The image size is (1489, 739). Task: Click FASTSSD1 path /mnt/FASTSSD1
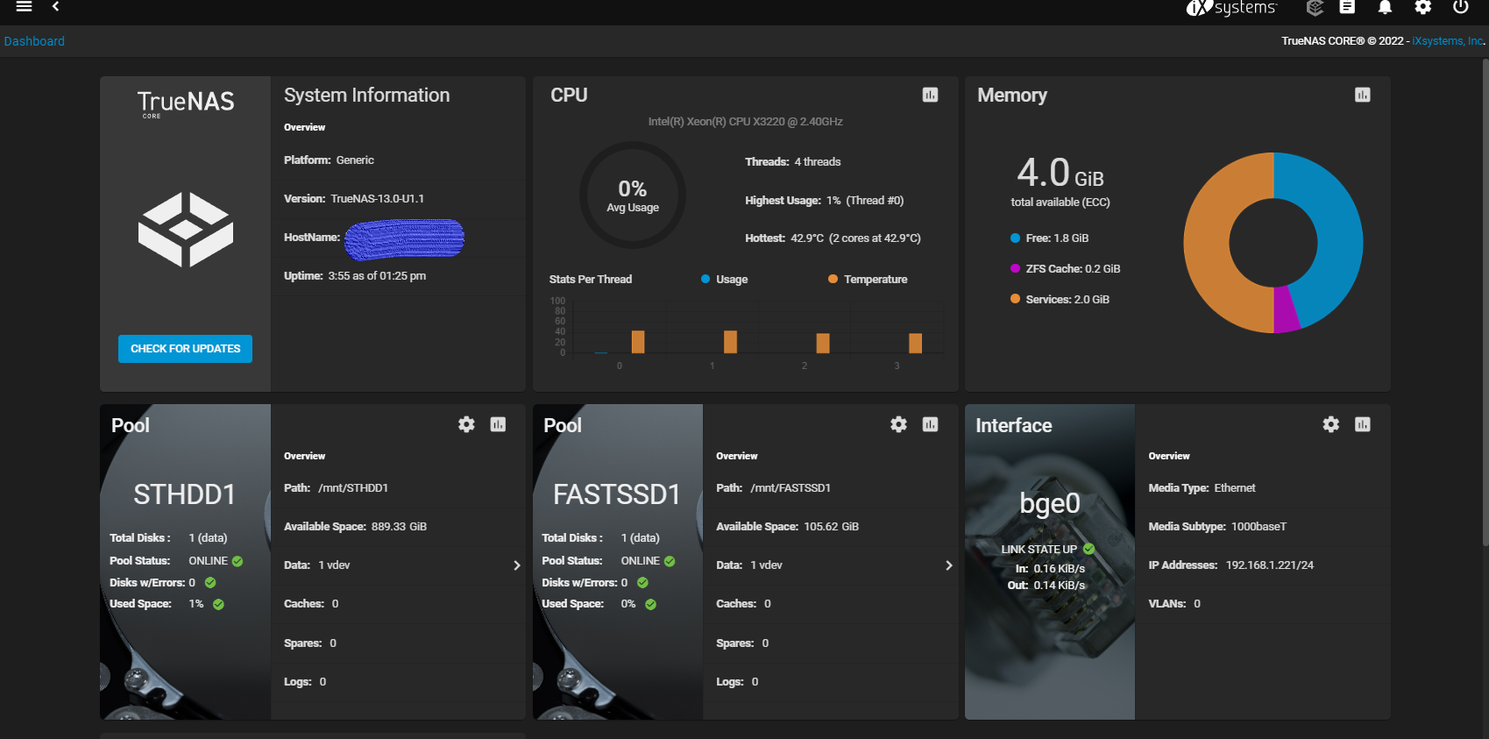[x=791, y=488]
